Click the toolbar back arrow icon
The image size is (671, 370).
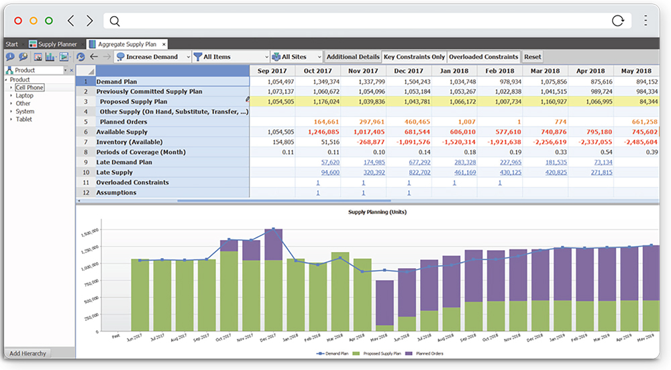(94, 57)
